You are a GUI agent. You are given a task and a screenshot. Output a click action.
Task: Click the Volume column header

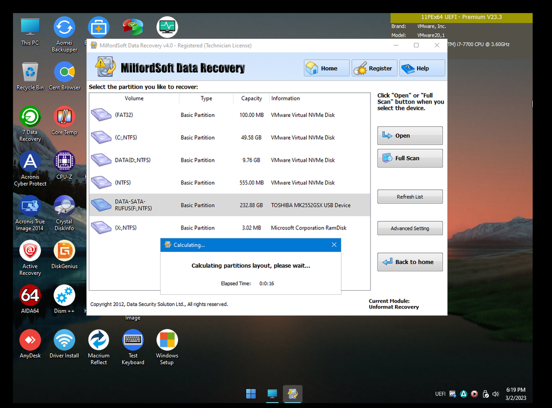click(x=134, y=98)
